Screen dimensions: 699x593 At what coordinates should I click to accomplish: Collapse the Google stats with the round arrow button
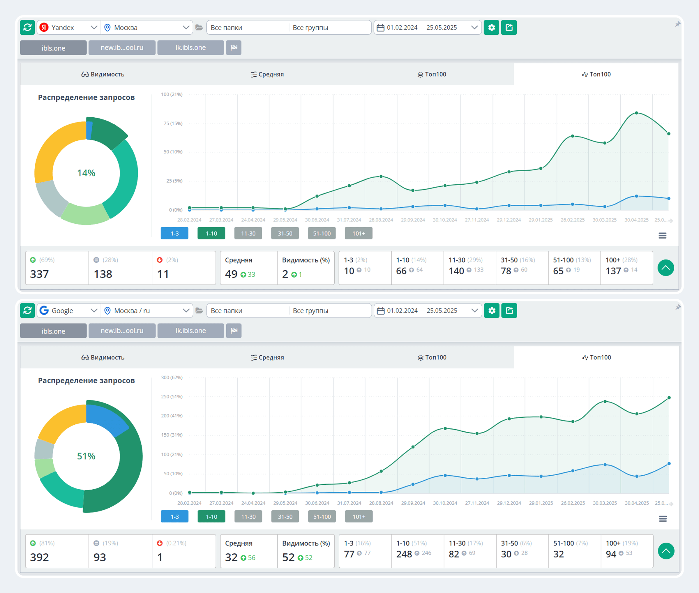click(666, 551)
